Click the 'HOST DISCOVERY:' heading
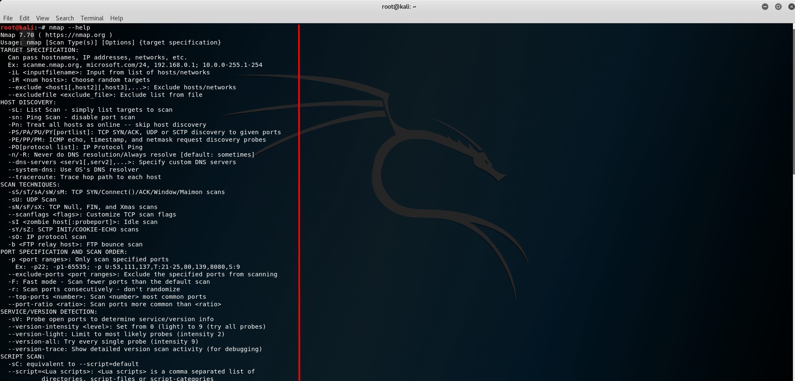This screenshot has height=381, width=795. [x=28, y=102]
